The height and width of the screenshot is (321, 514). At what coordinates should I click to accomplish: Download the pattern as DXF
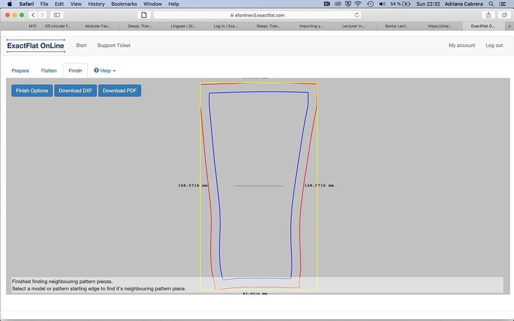[x=75, y=91]
